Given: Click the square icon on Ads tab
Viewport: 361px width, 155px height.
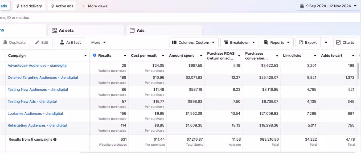Looking at the screenshot, I should (x=132, y=30).
